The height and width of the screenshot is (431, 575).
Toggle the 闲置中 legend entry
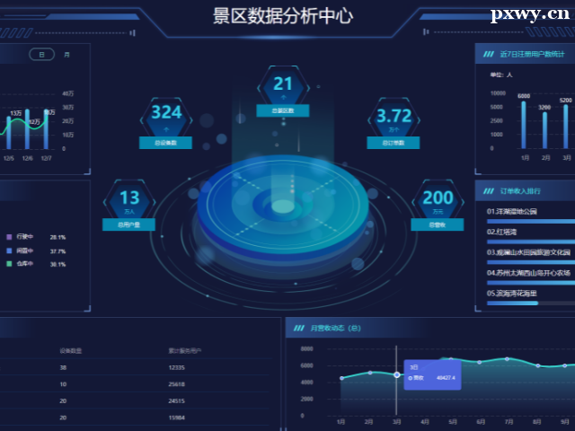click(x=24, y=251)
